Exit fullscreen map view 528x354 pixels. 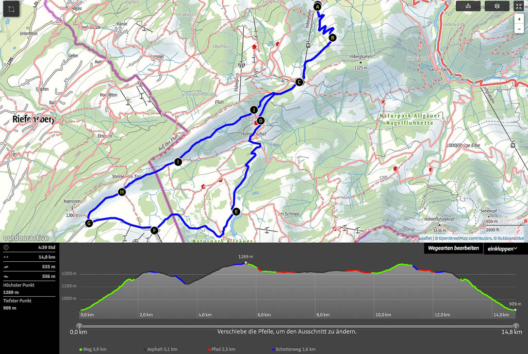pyautogui.click(x=519, y=6)
